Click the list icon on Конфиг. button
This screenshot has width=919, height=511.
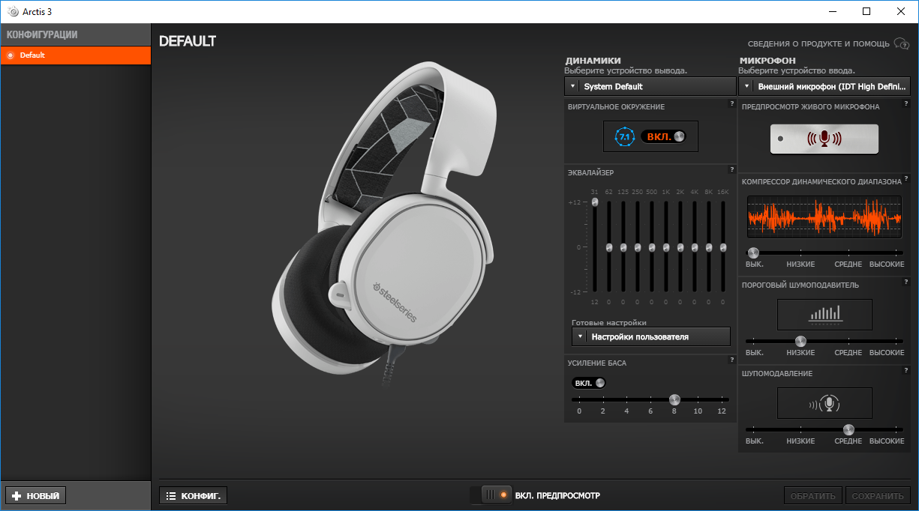coord(171,496)
